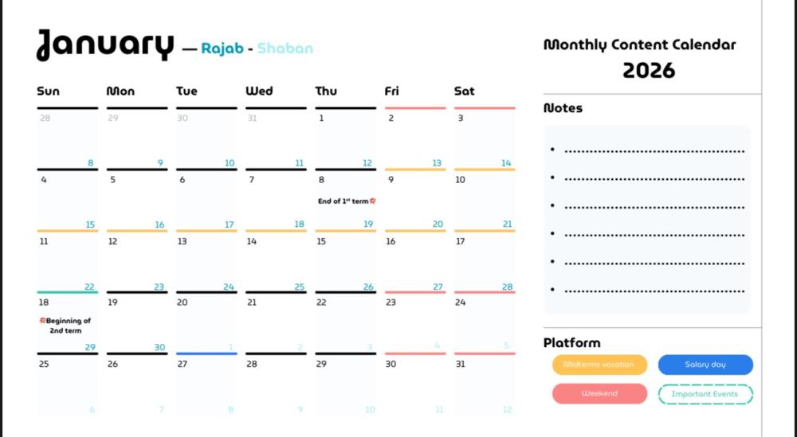Select the January 27 date number
This screenshot has width=797, height=437.
point(183,364)
